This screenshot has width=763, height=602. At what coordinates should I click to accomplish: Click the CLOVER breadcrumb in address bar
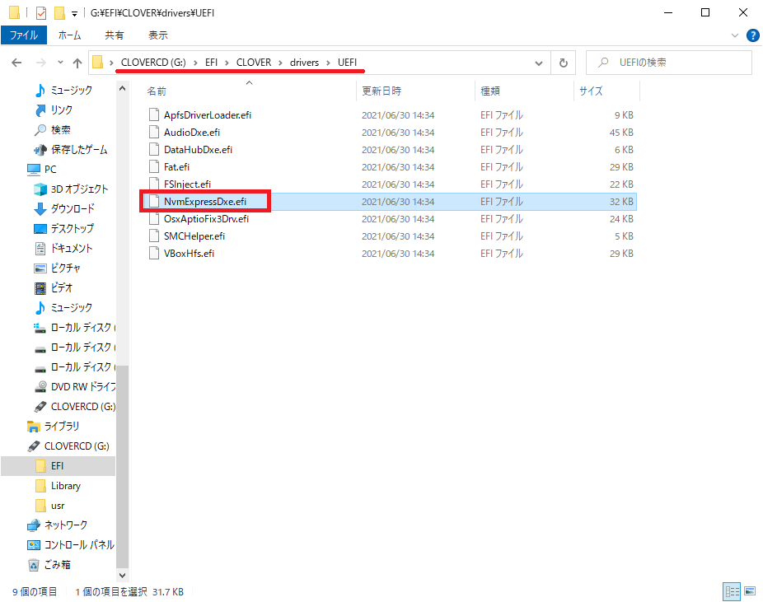253,63
